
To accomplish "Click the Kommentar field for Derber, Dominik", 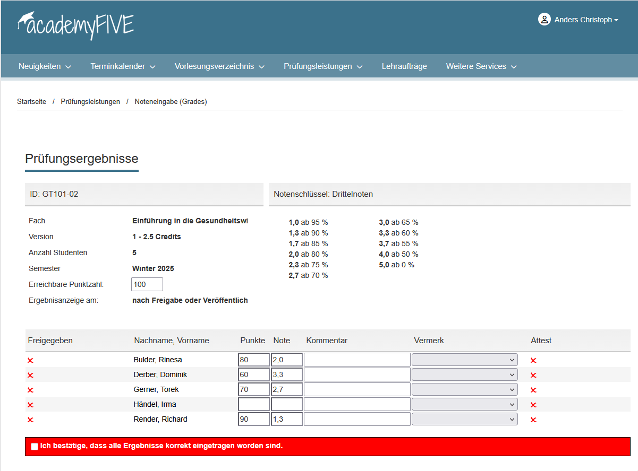I will click(357, 374).
